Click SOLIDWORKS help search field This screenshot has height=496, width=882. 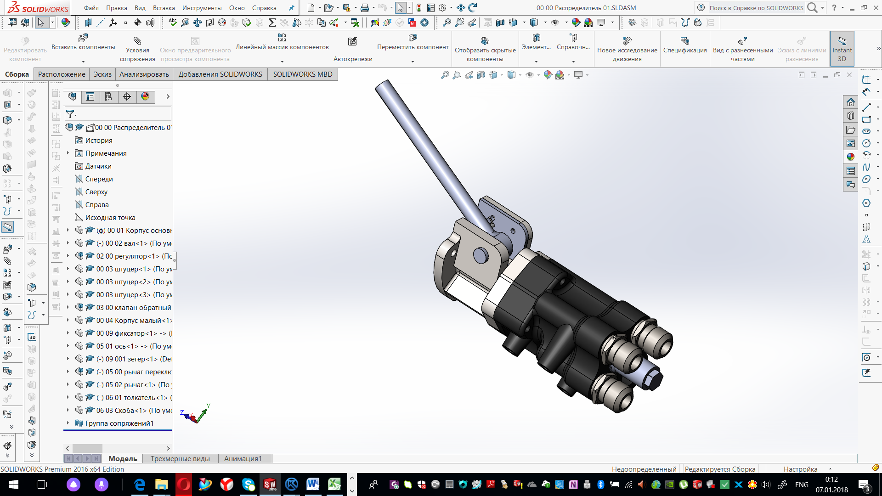tap(756, 8)
